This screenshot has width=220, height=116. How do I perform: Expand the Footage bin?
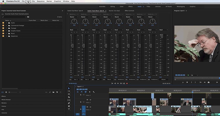pyautogui.click(x=6, y=28)
